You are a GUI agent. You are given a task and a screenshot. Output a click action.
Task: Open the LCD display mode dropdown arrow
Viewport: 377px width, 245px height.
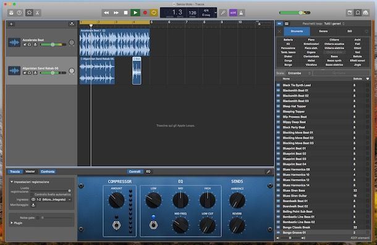pyautogui.click(x=215, y=12)
